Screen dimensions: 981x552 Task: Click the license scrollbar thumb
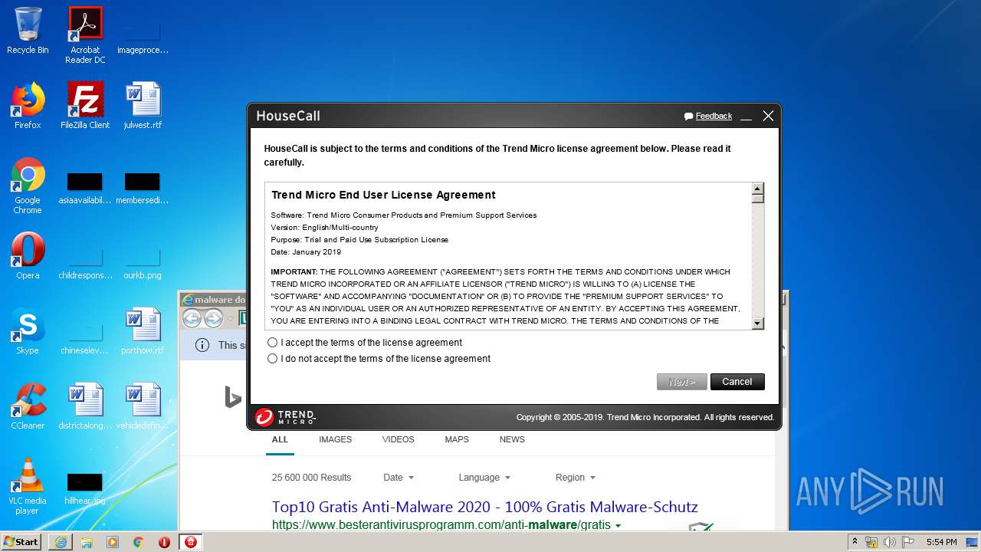(x=758, y=198)
